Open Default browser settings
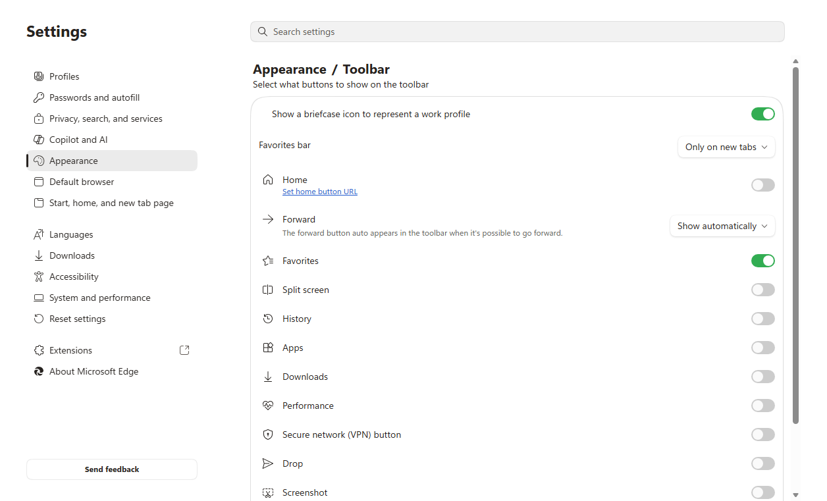Viewport: 827px width, 501px height. tap(112, 182)
